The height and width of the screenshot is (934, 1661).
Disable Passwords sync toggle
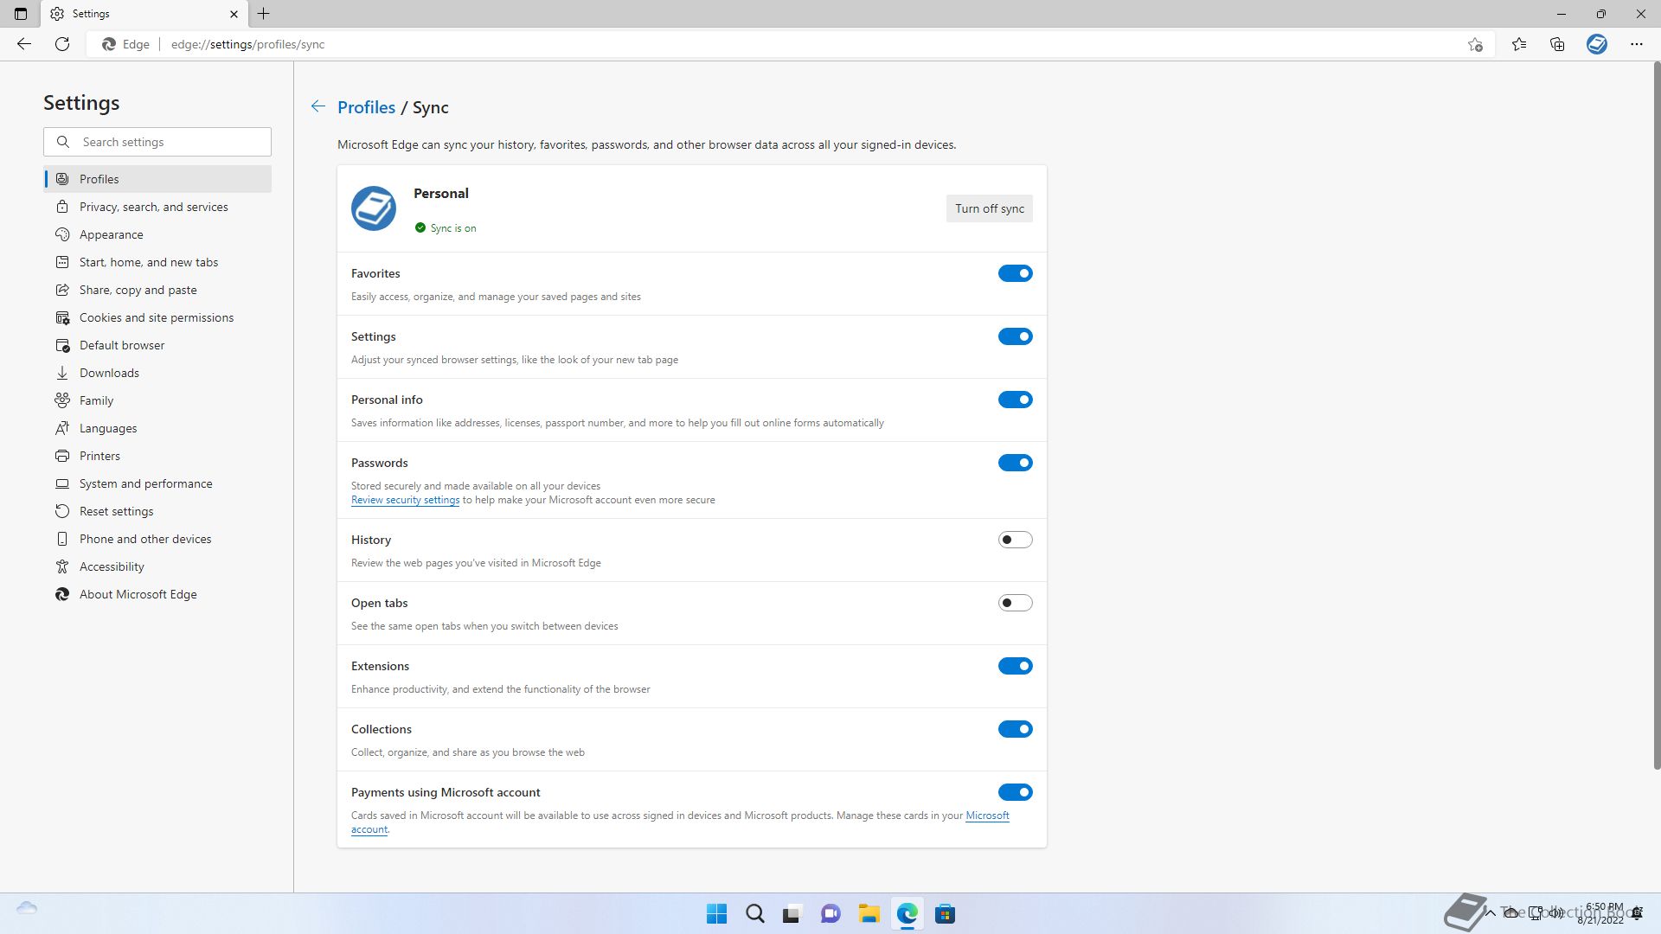pyautogui.click(x=1016, y=463)
